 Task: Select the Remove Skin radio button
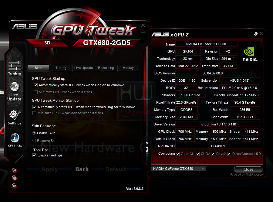click(x=34, y=140)
